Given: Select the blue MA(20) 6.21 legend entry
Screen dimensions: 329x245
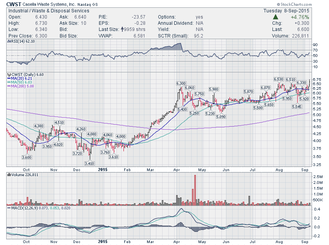Looking at the screenshot, I should click(x=19, y=79).
